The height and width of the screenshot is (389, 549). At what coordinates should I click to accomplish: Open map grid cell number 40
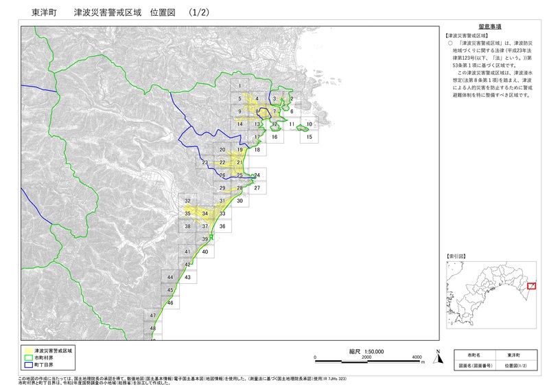205,252
